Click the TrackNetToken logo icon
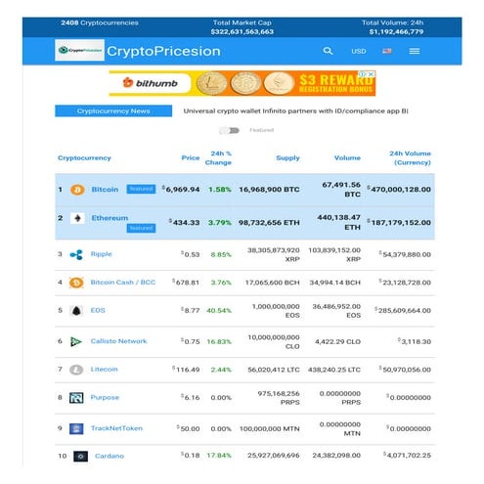The width and height of the screenshot is (484, 484). [x=76, y=428]
